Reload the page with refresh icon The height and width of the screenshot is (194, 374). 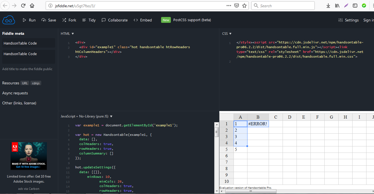pos(23,6)
